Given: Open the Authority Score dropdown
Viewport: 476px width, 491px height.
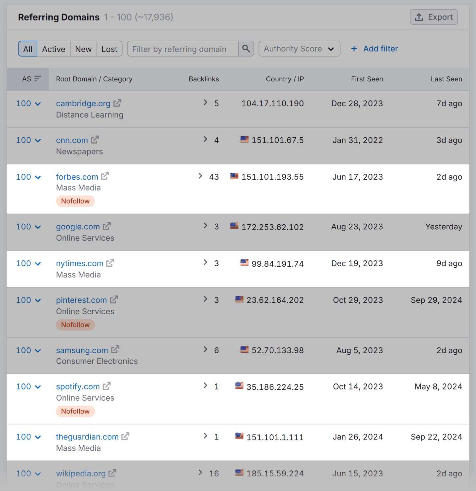Looking at the screenshot, I should tap(299, 49).
